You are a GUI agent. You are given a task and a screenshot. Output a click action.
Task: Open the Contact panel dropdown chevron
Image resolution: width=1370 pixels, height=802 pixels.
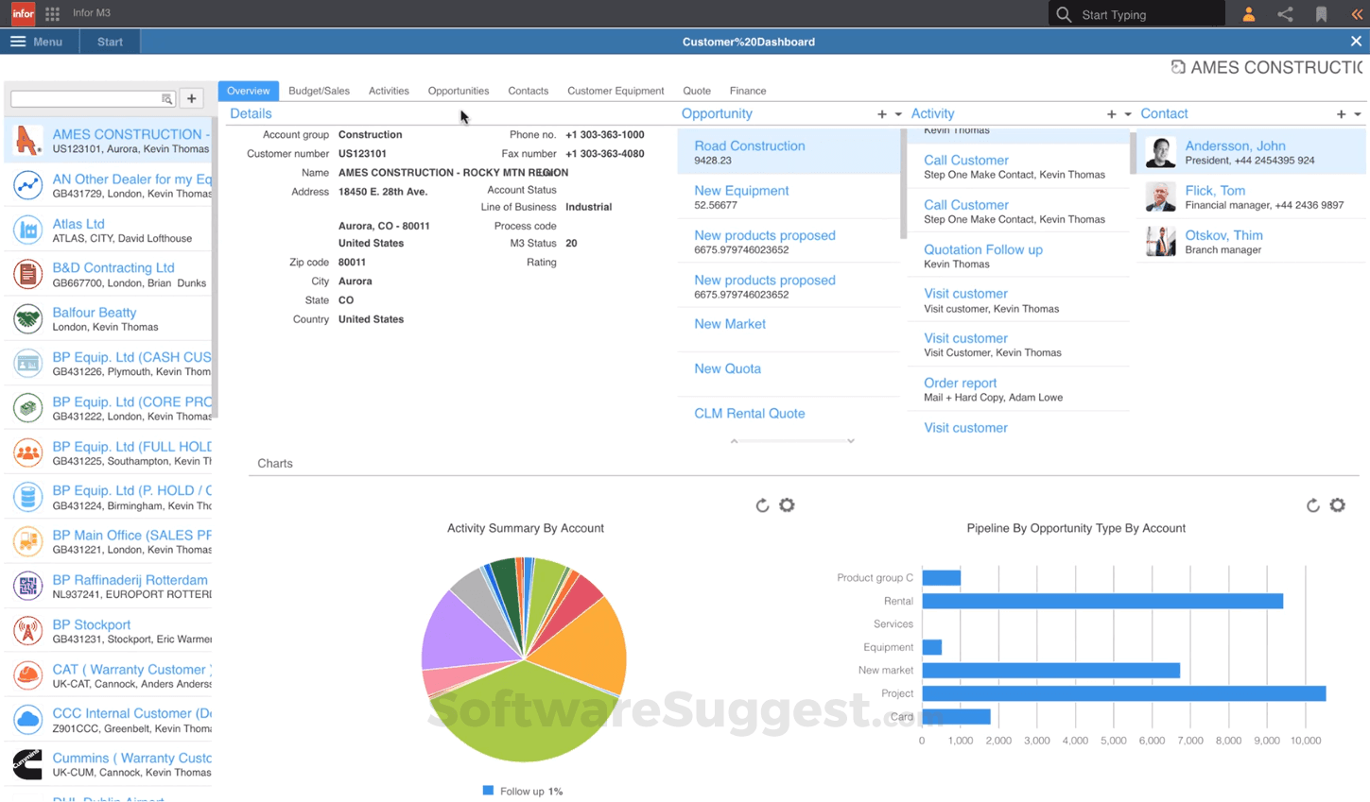1356,114
